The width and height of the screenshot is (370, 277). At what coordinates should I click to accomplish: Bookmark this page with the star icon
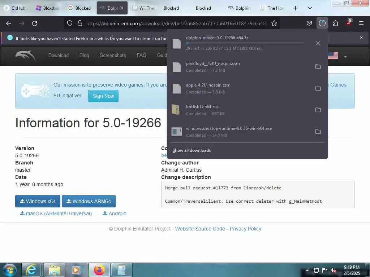click(274, 23)
